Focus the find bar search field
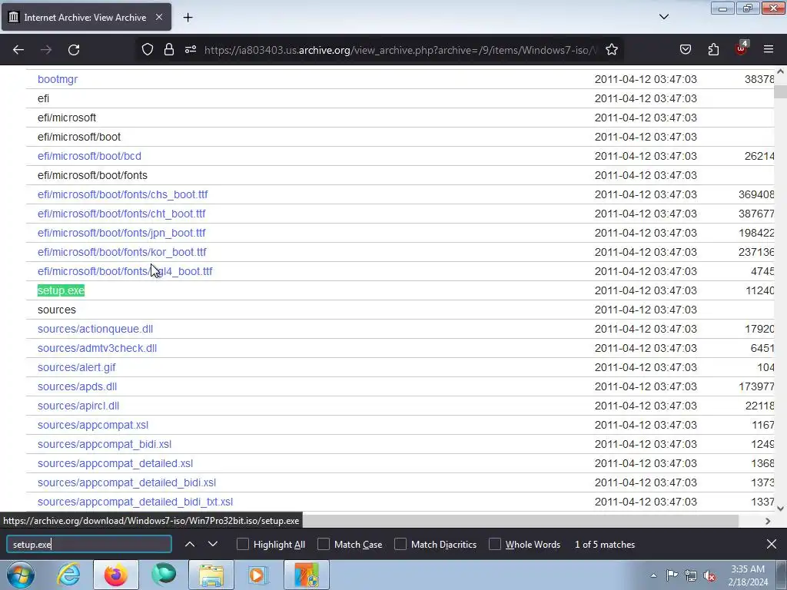The image size is (787, 590). click(89, 545)
